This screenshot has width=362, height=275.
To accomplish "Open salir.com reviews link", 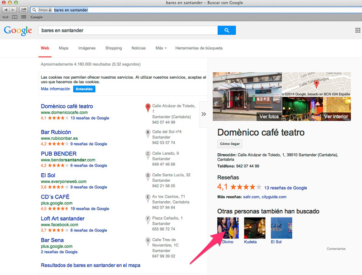I will click(251, 197).
